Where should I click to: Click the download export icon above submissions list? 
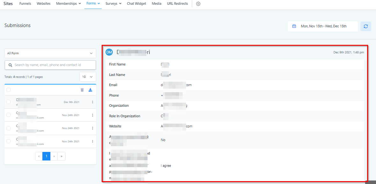pyautogui.click(x=90, y=90)
